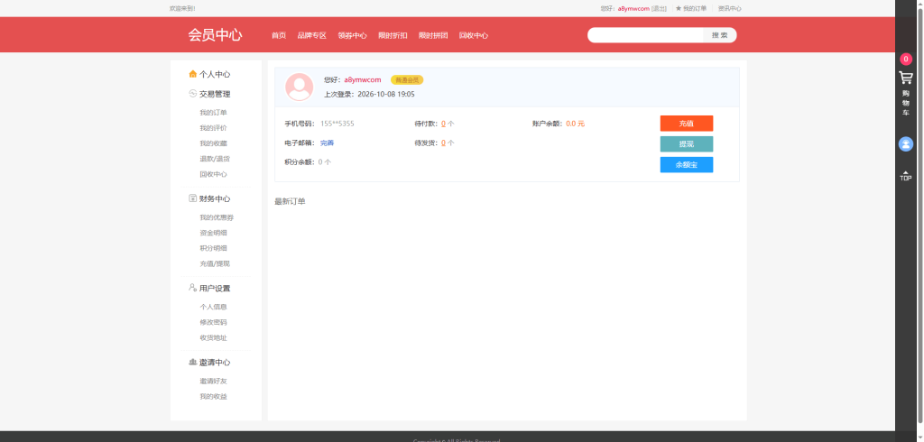Click the 普通会员 badge
The image size is (924, 442).
coord(407,79)
